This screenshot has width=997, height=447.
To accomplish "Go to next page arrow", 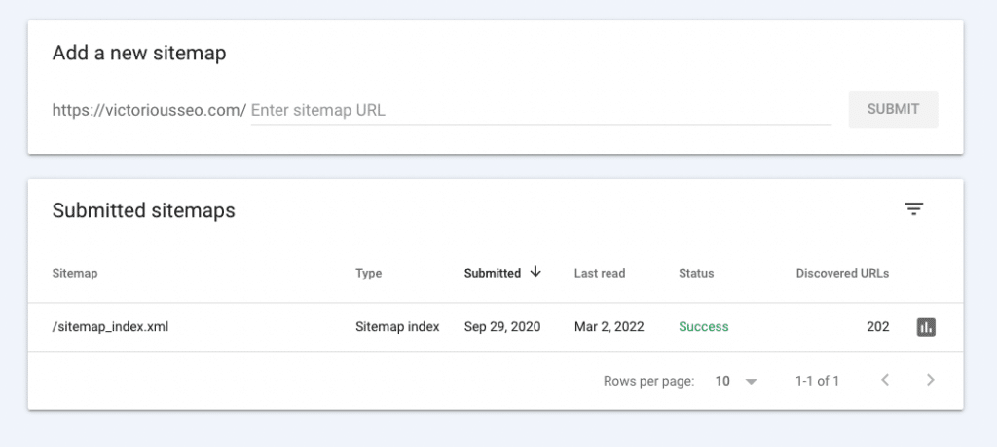I will click(930, 380).
